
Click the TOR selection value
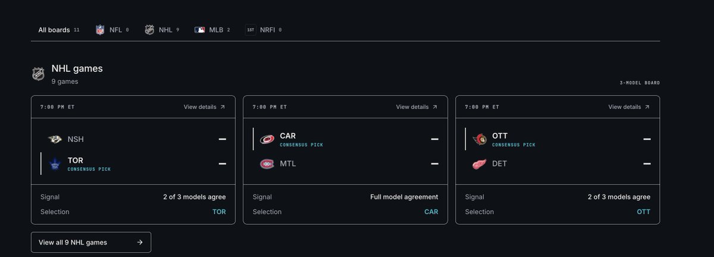(x=219, y=212)
